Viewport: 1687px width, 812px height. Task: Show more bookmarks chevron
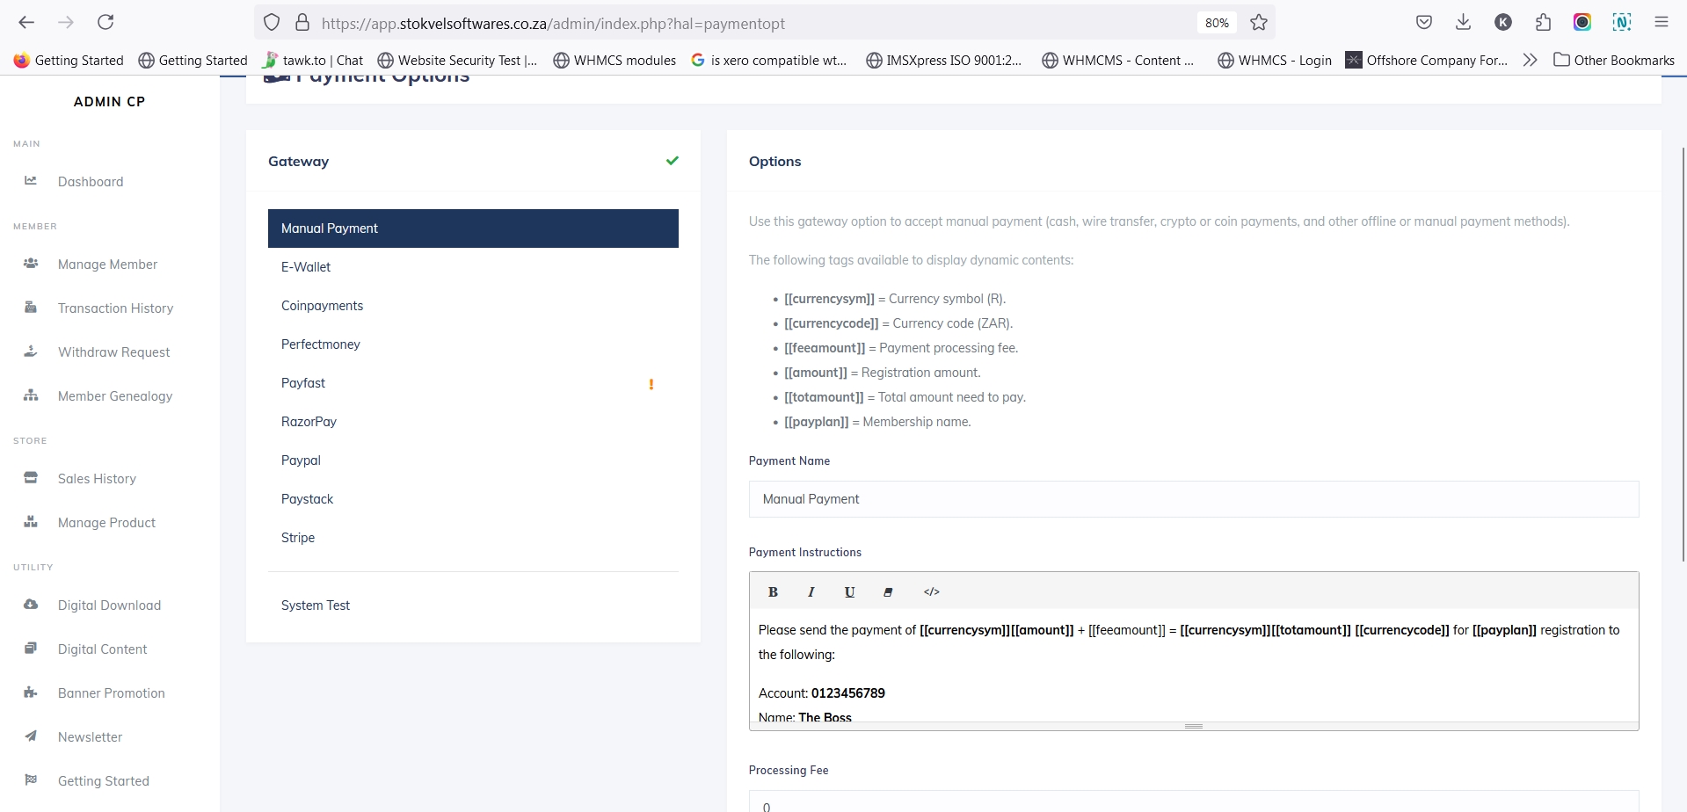1531,60
